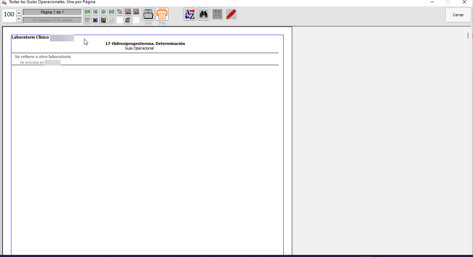The image size is (473, 257).
Task: Click the HP DeskJet 2130 series printer selector
Action: [x=52, y=20]
